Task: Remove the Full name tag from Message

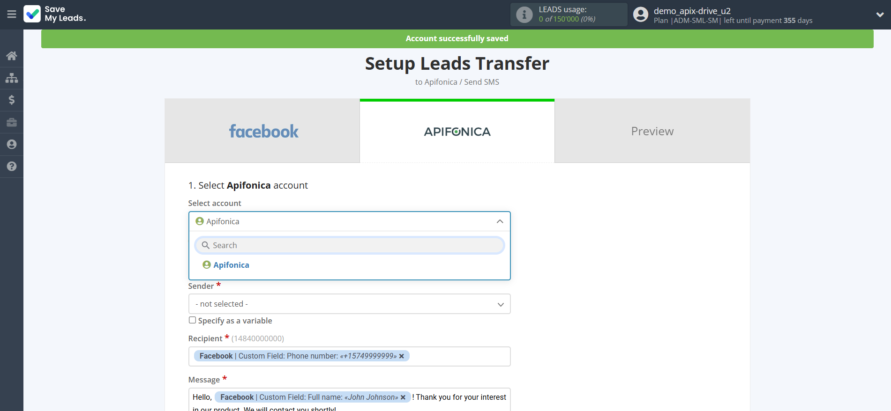Action: click(x=403, y=397)
